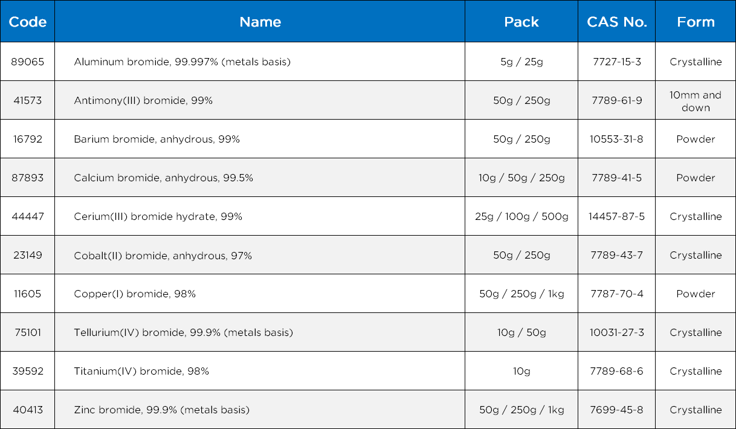The width and height of the screenshot is (736, 429).
Task: Select Copper(I) bromide, 98% entry
Action: 135,294
